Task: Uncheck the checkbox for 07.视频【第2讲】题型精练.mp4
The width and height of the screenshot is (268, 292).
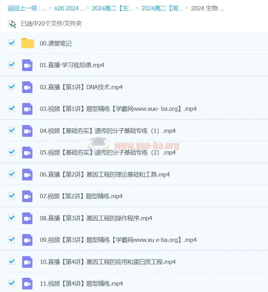Action: click(x=12, y=196)
